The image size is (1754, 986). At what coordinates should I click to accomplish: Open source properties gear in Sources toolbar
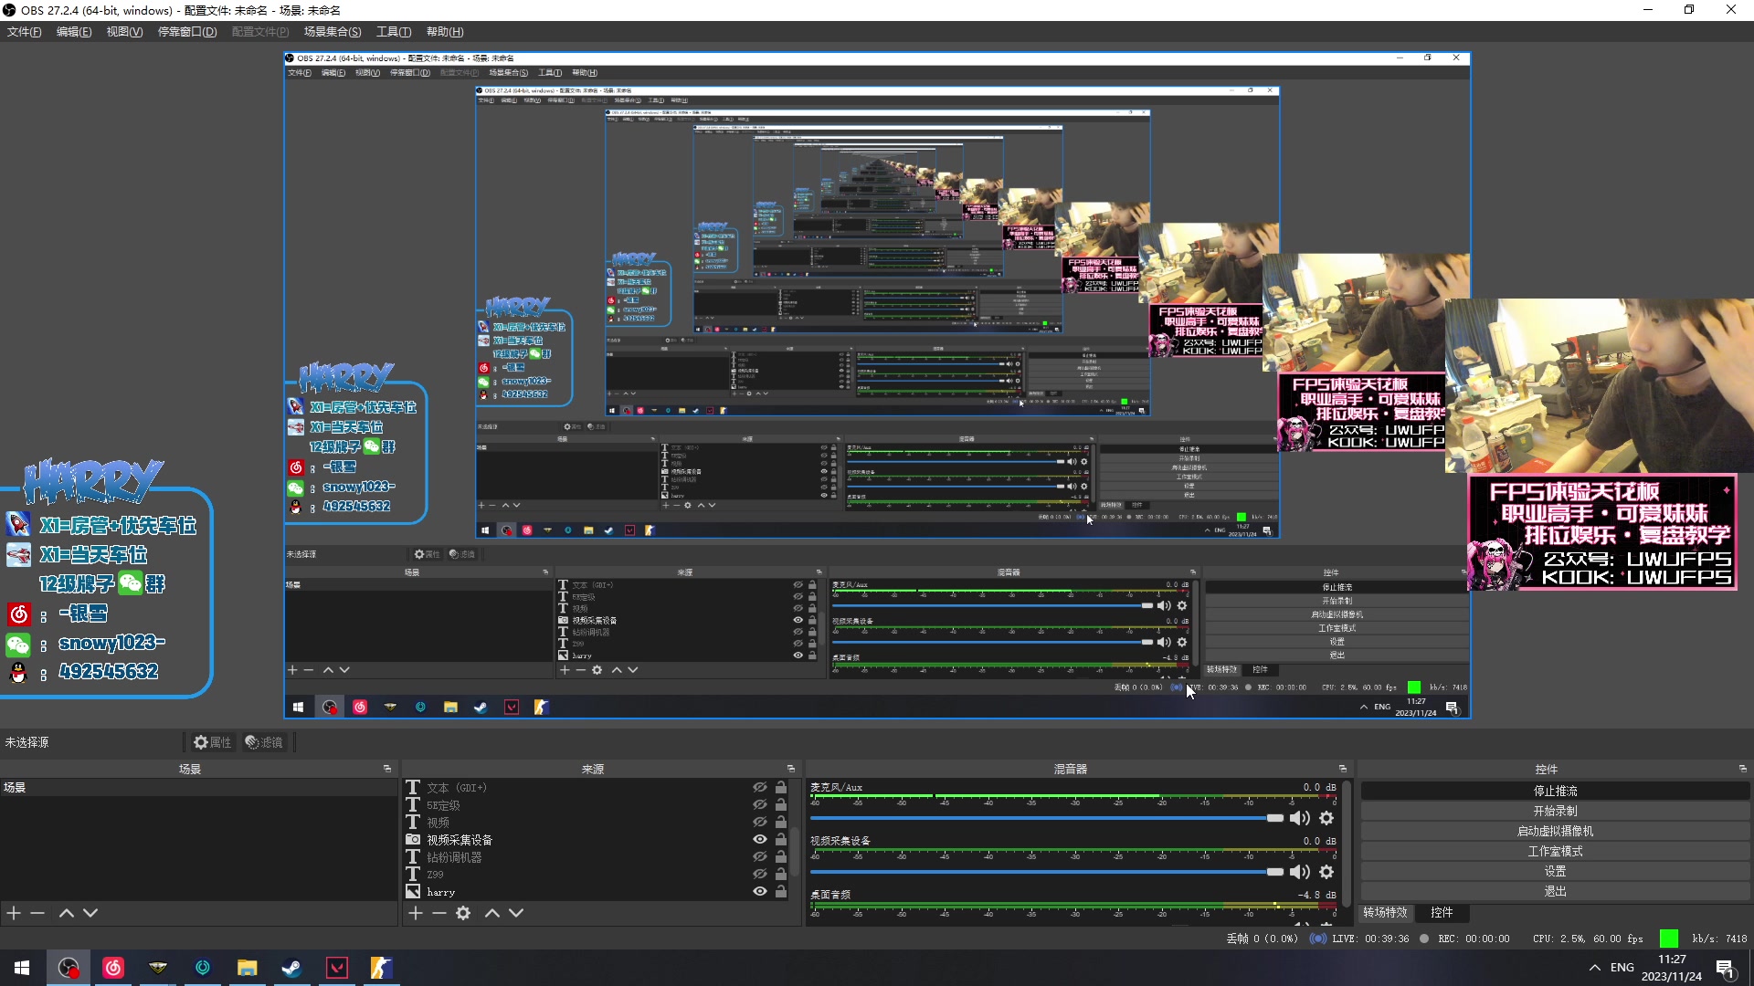(x=463, y=913)
